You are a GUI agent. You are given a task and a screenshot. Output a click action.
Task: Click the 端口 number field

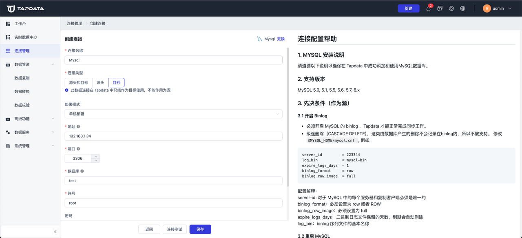click(78, 159)
